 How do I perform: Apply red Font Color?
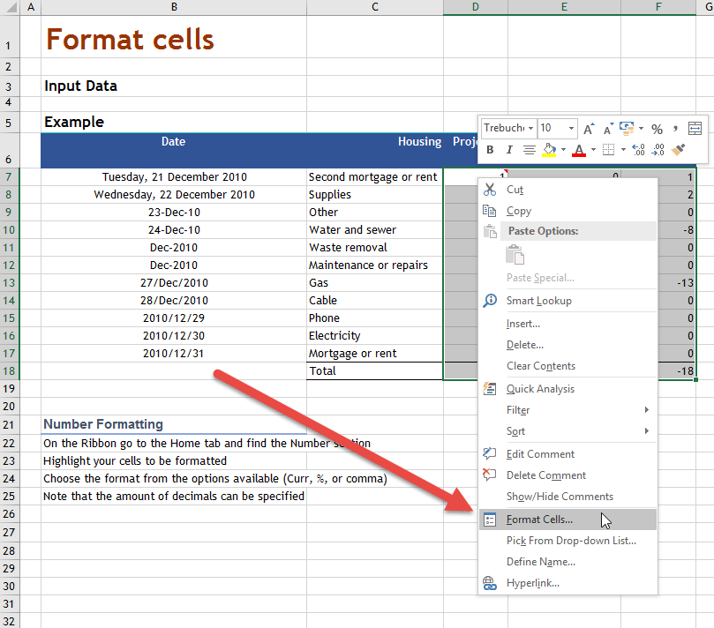(x=579, y=150)
